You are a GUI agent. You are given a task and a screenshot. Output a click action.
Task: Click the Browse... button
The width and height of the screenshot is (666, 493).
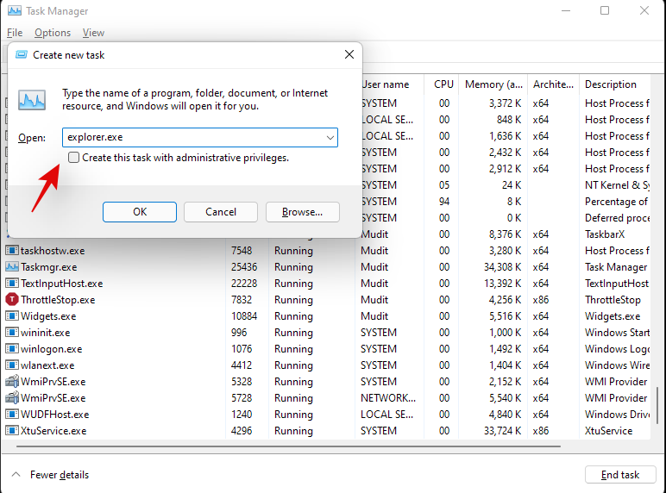tap(303, 212)
